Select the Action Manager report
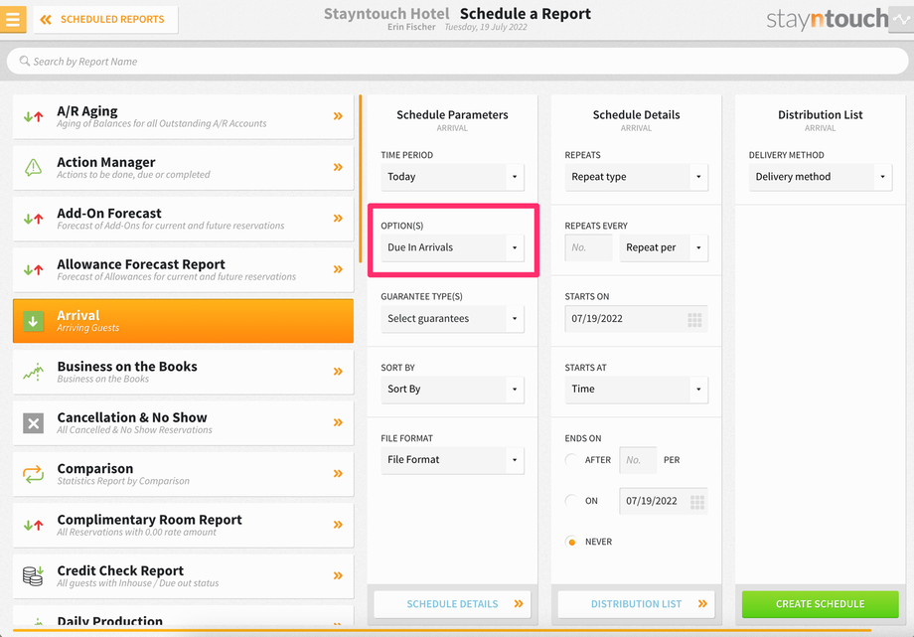The width and height of the screenshot is (914, 637). point(183,167)
